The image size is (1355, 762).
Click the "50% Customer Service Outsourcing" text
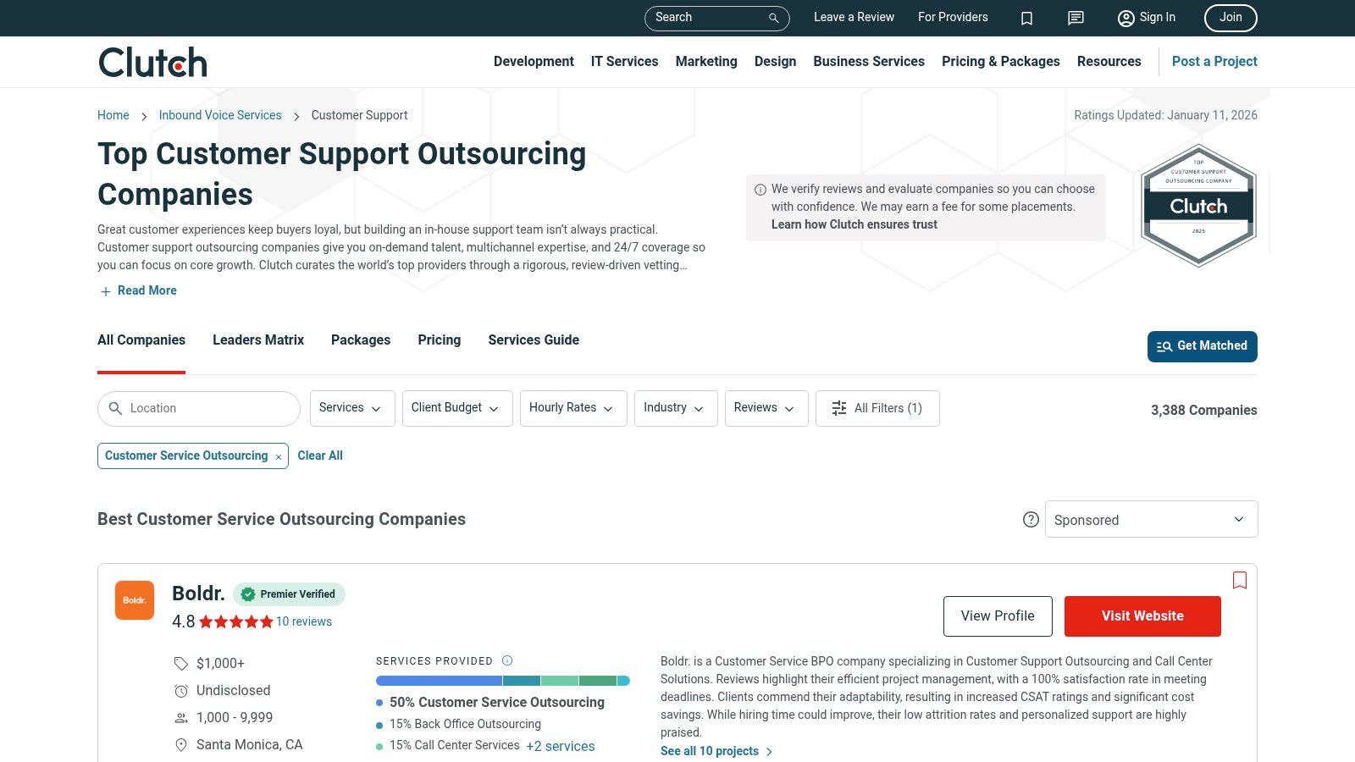click(497, 702)
